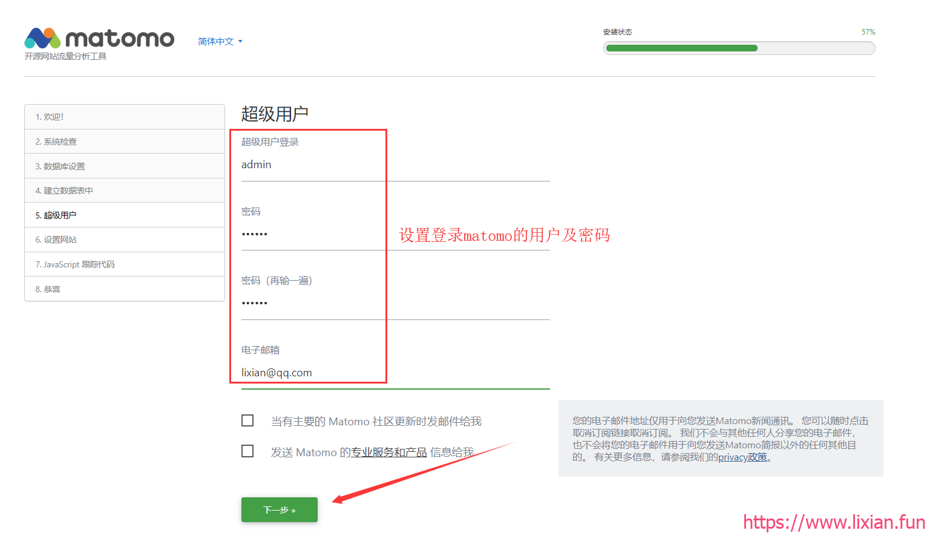
Task: Select step 4. 建立数据表中 in sidebar
Action: tap(125, 191)
